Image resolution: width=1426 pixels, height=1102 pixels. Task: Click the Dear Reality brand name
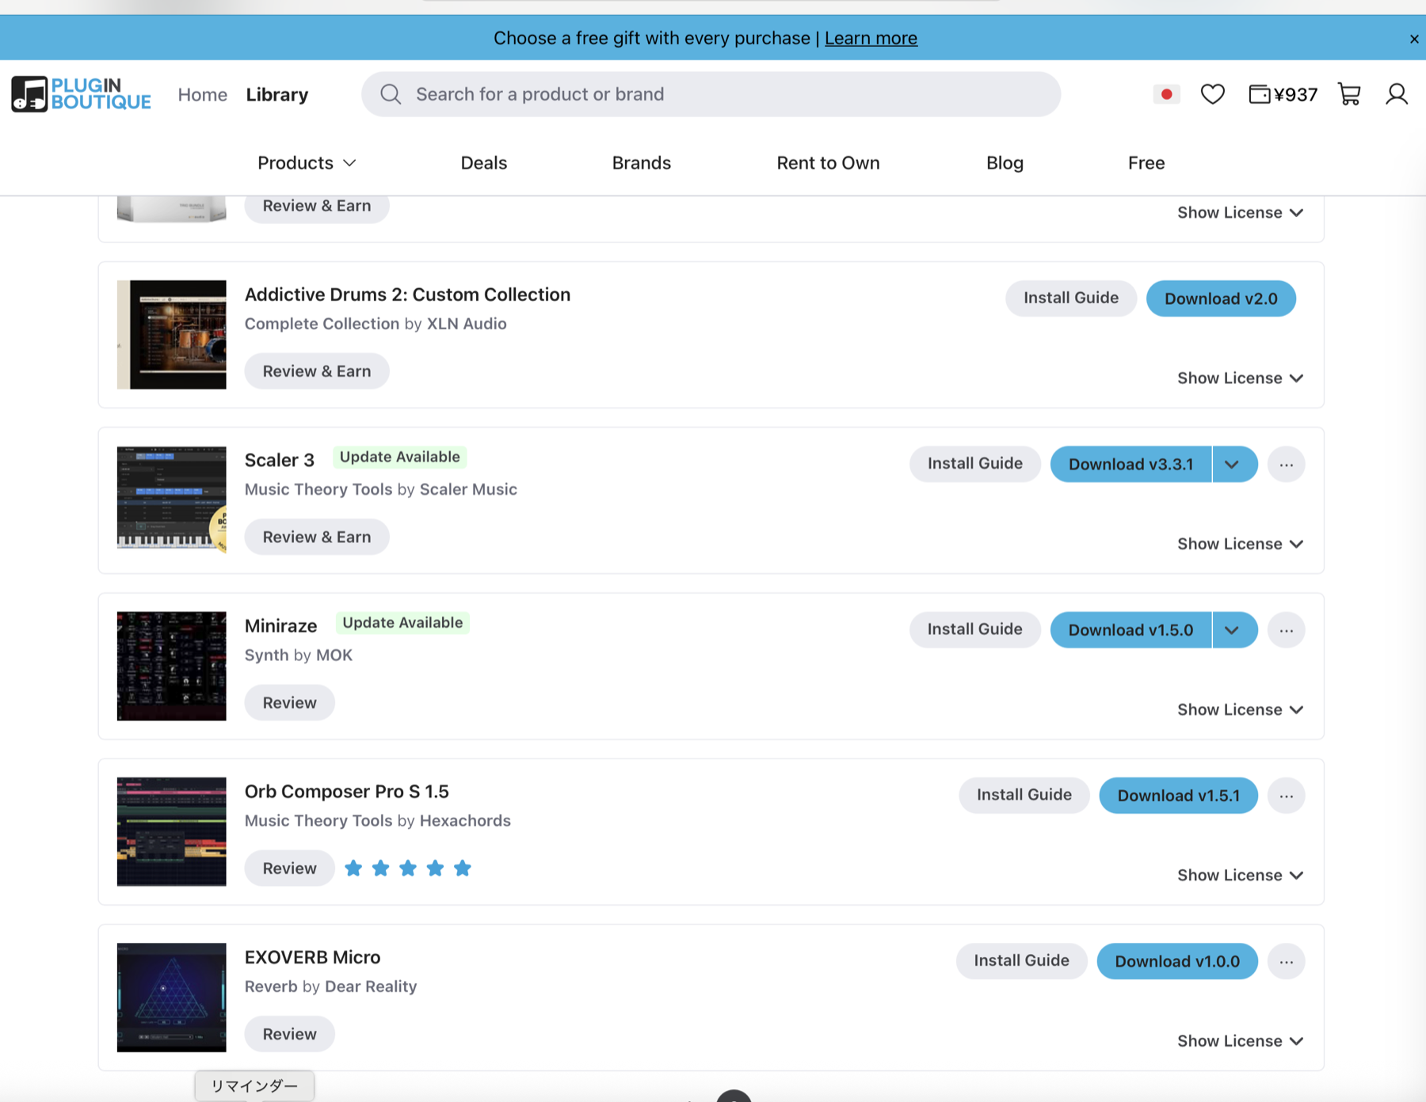click(371, 986)
